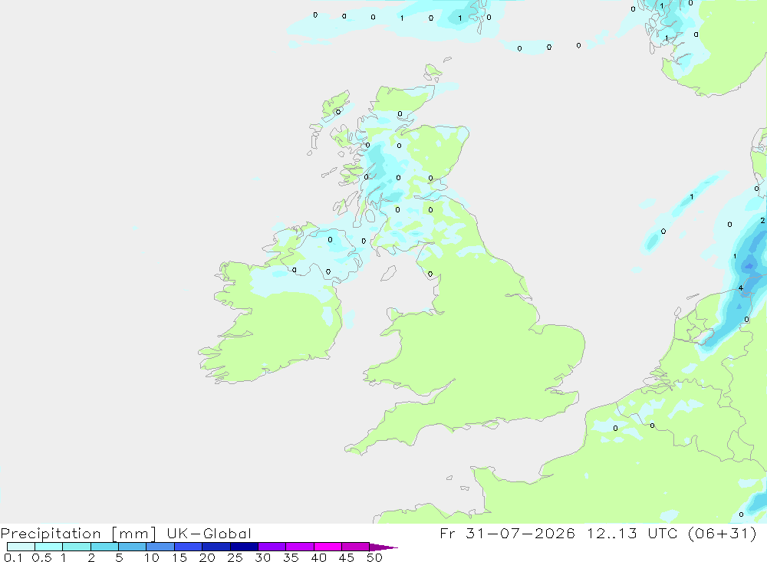This screenshot has height=562, width=767.
Task: Pick the 1–2 mm legend color box
Action: [76, 547]
